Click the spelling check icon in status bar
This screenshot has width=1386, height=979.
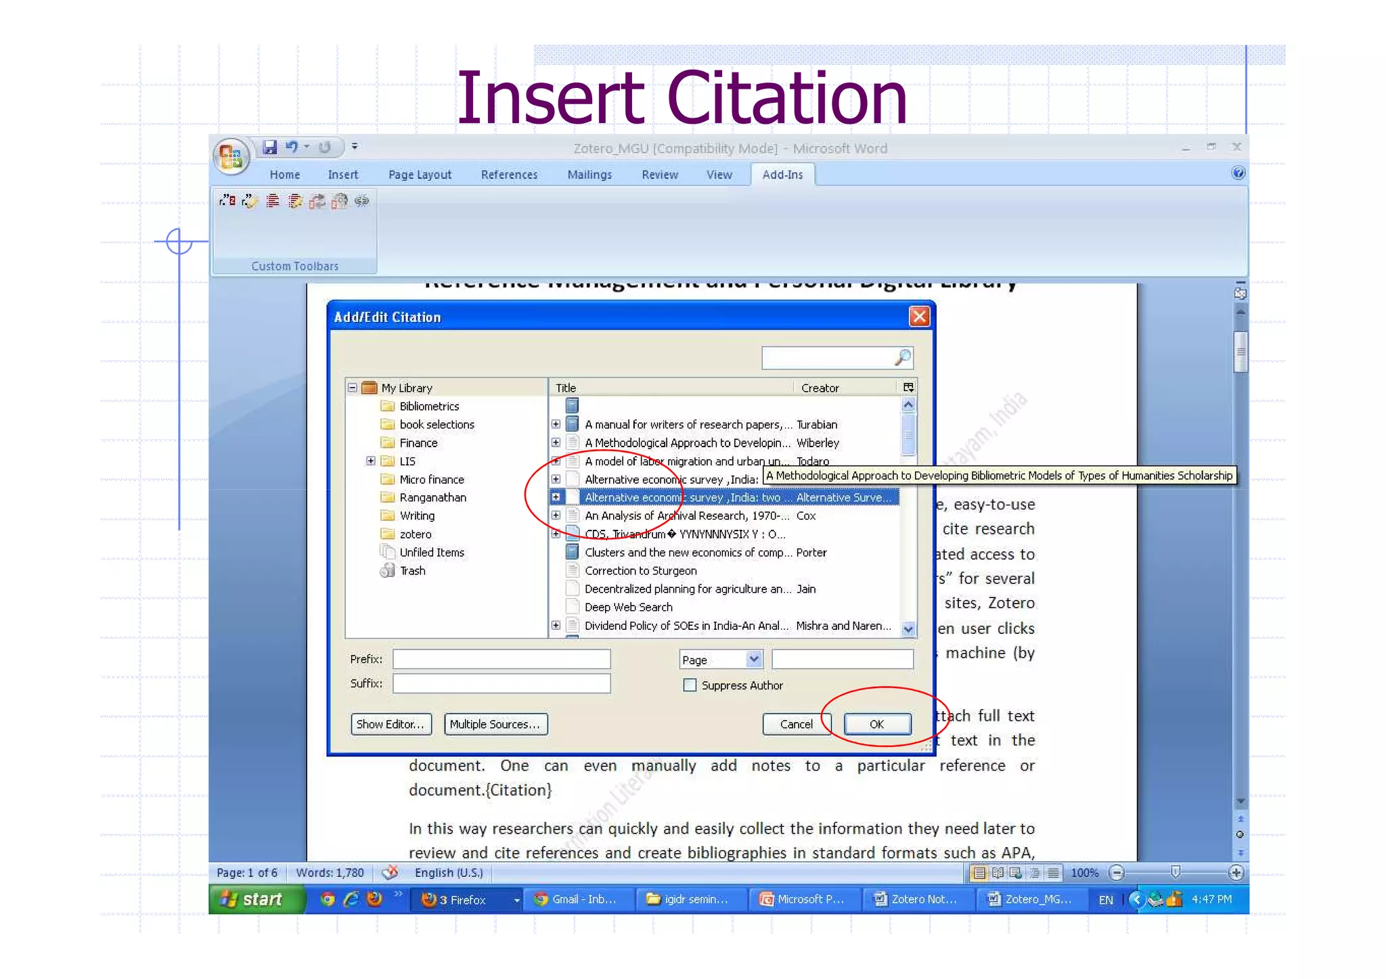click(390, 873)
